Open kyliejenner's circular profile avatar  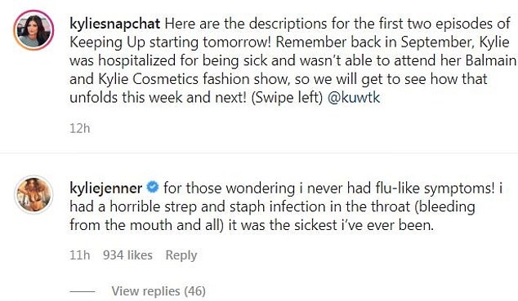[x=33, y=194]
